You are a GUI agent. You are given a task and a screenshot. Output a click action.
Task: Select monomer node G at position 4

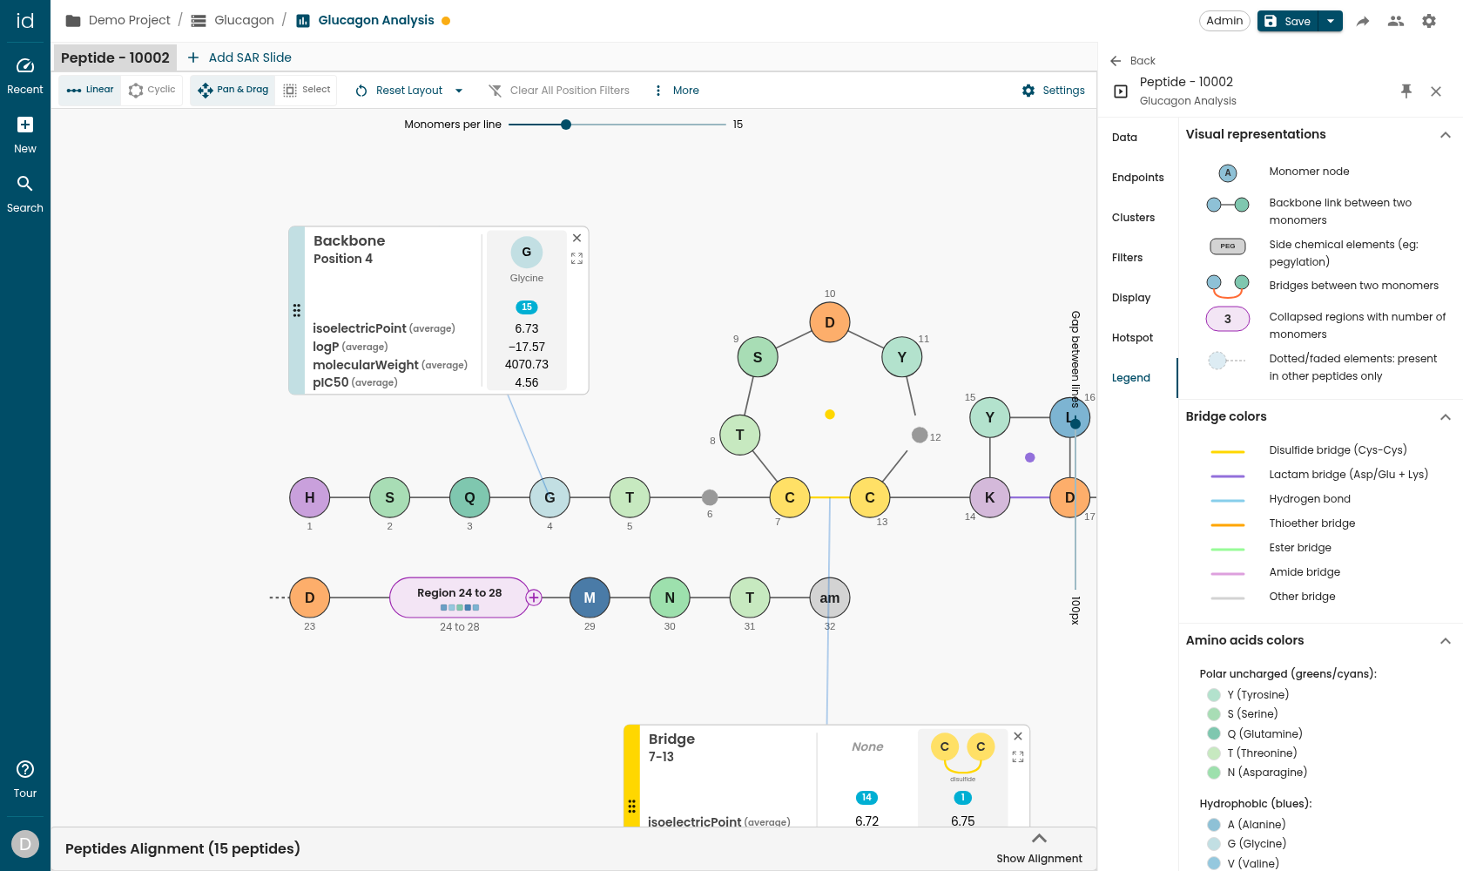[x=549, y=497]
